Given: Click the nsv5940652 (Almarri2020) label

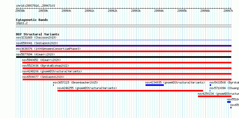Looking at the screenshot, I should [41, 60].
